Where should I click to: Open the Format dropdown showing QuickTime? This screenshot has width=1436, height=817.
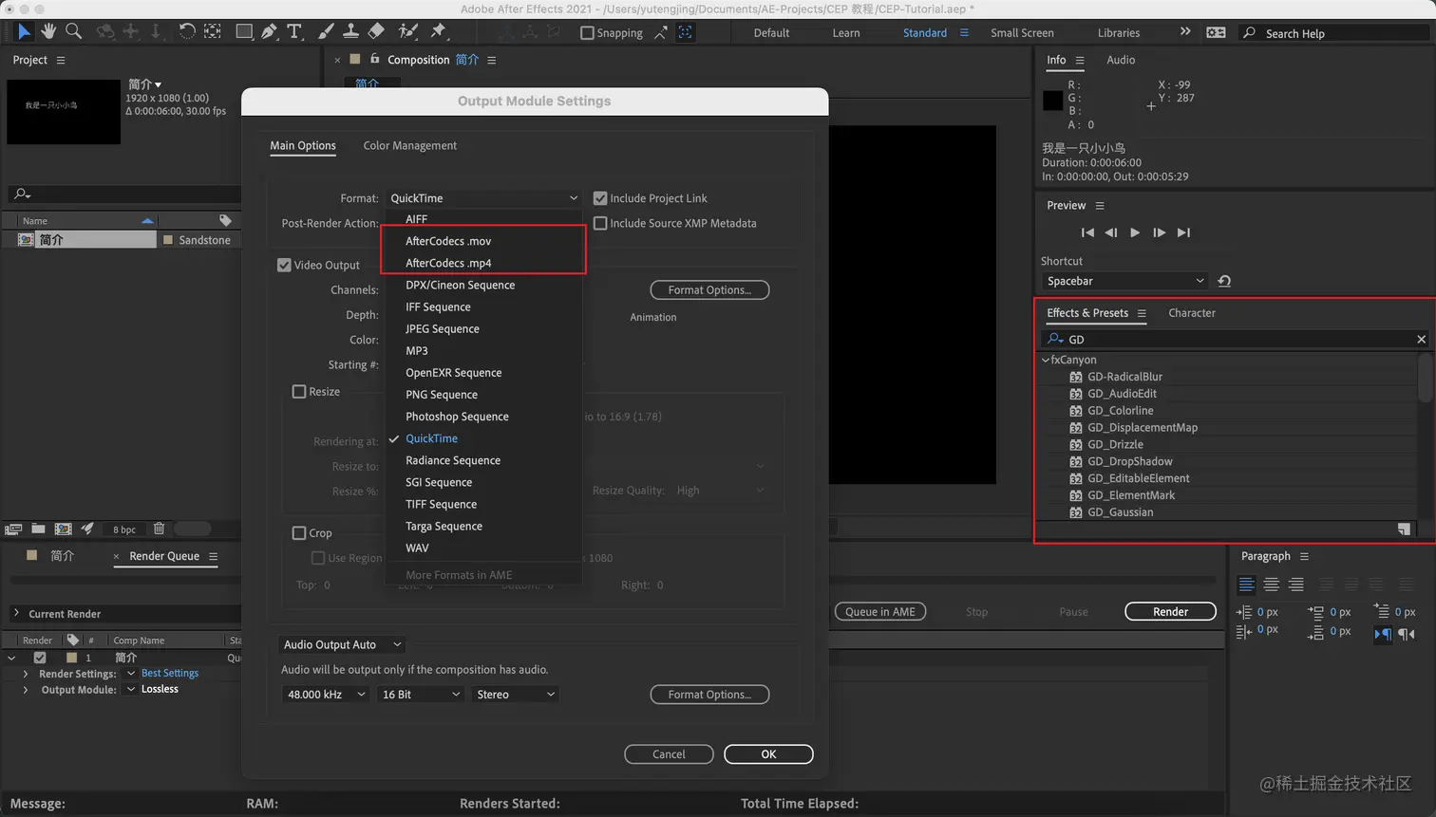coord(483,198)
